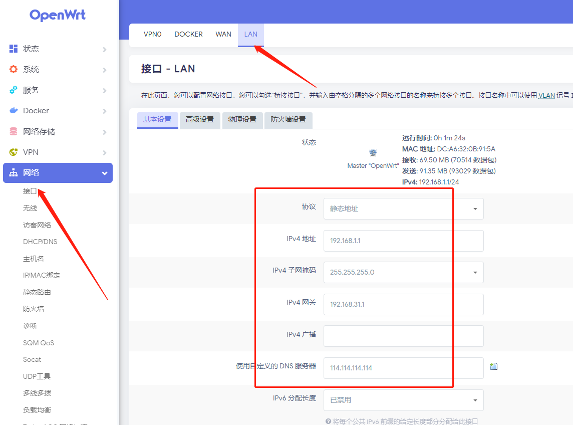Click the OpenWrt logo
Image resolution: width=573 pixels, height=425 pixels.
pos(58,15)
